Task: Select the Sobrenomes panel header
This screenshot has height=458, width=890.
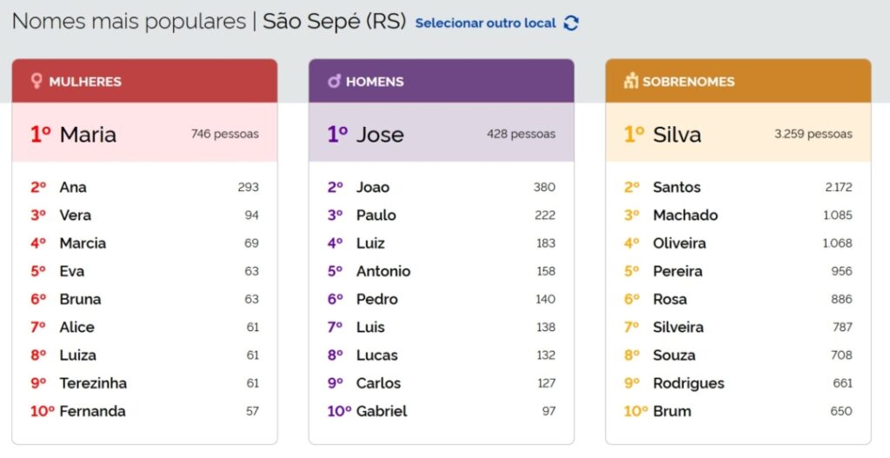Action: tap(739, 82)
